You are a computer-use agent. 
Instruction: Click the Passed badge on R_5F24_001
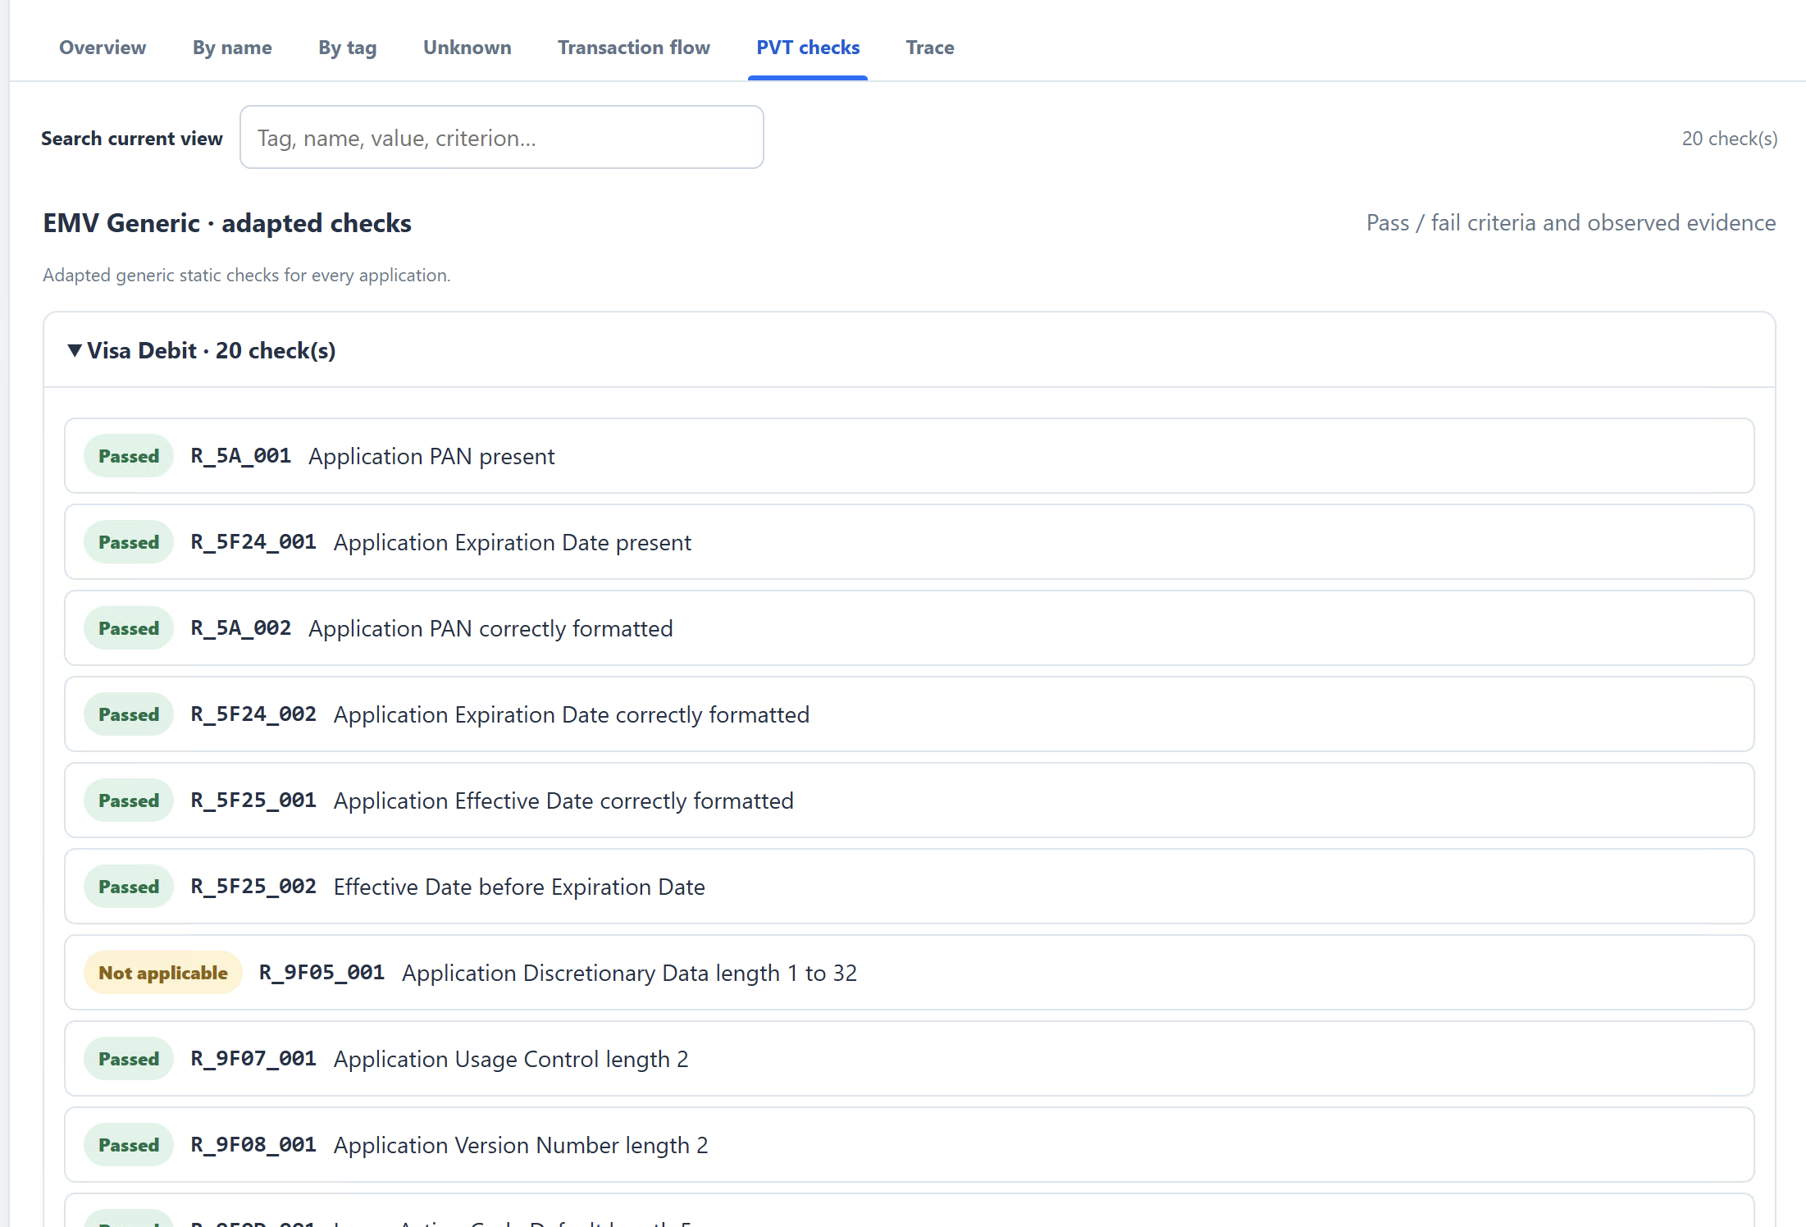pyautogui.click(x=129, y=542)
